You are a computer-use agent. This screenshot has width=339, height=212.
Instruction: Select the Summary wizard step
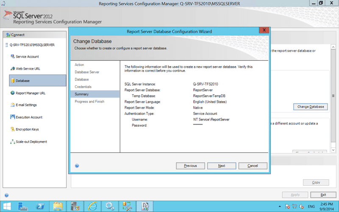coord(95,94)
